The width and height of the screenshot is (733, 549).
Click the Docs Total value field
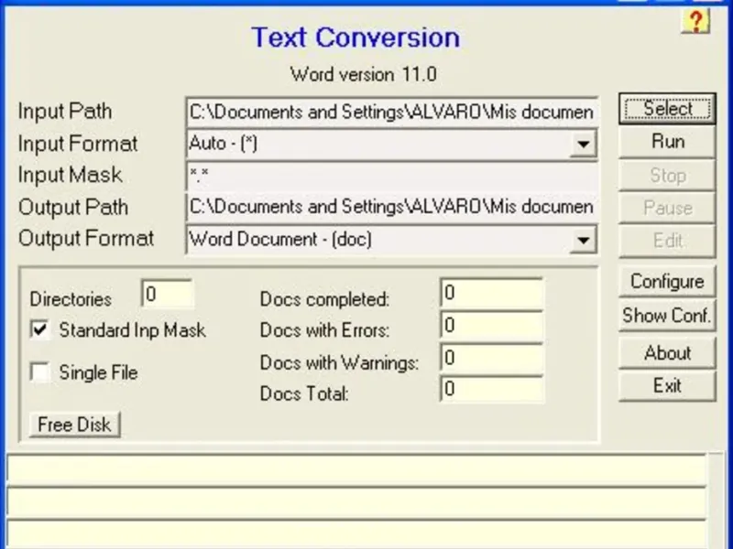point(492,389)
